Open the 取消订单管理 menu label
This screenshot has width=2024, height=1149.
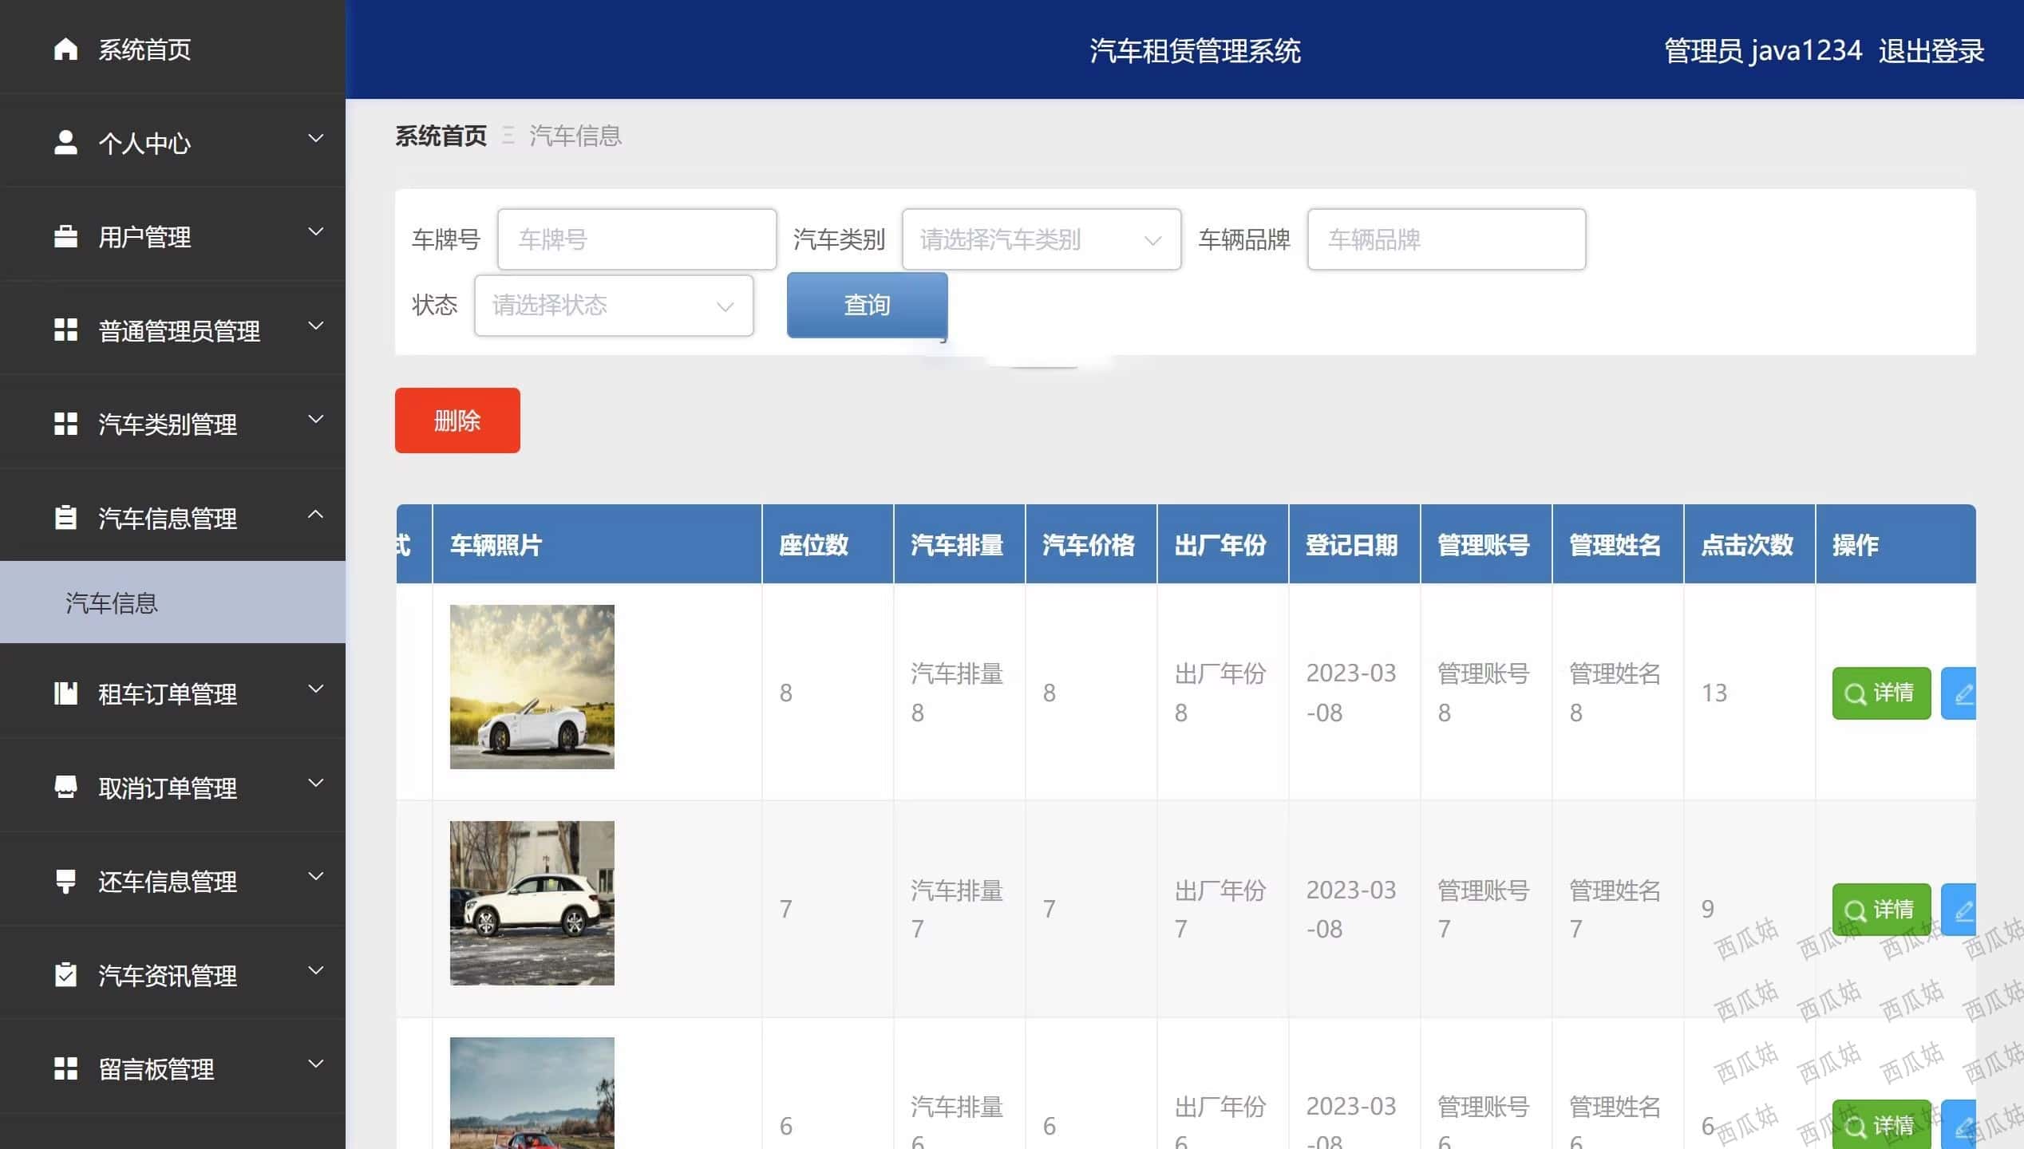[168, 788]
